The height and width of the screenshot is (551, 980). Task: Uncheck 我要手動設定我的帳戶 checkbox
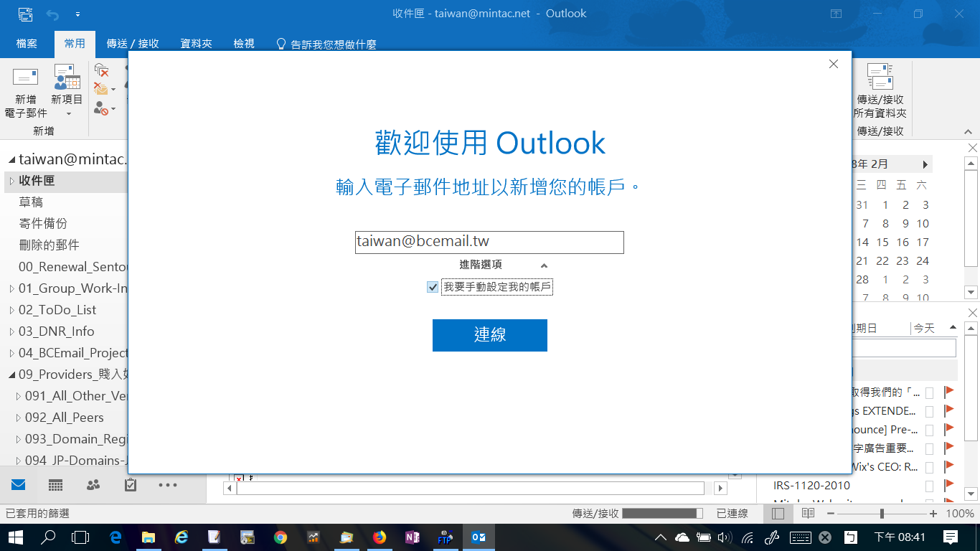click(x=433, y=288)
